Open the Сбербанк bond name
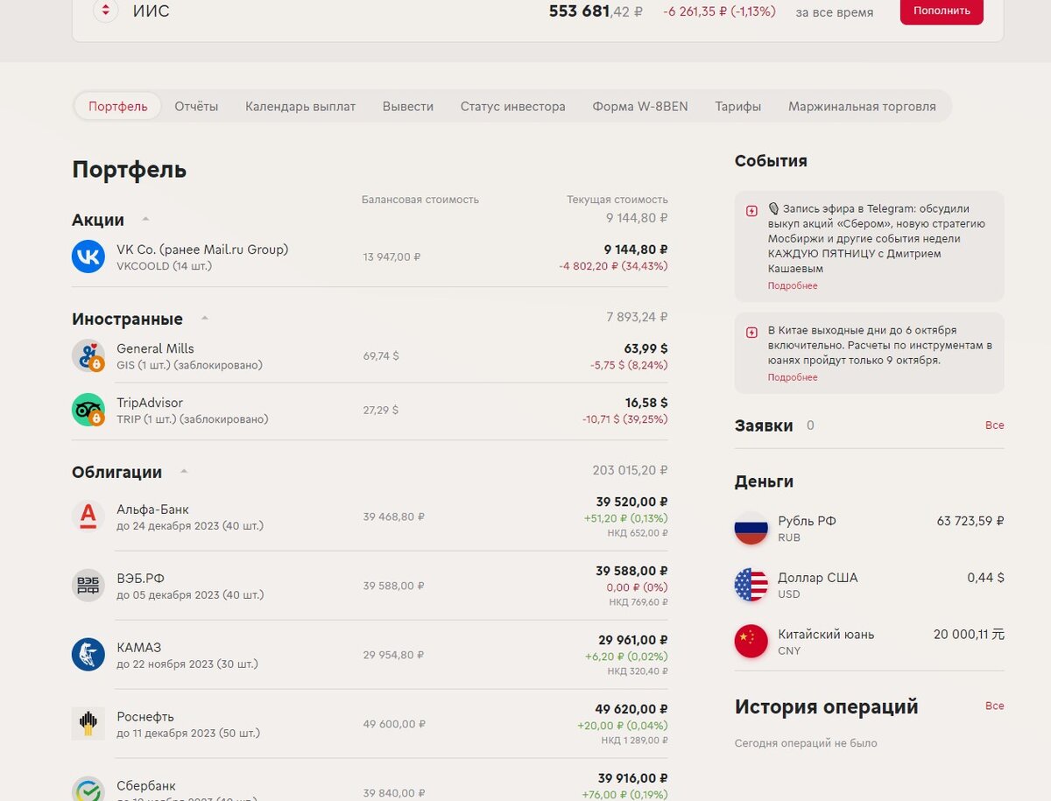The image size is (1051, 801). 146,786
